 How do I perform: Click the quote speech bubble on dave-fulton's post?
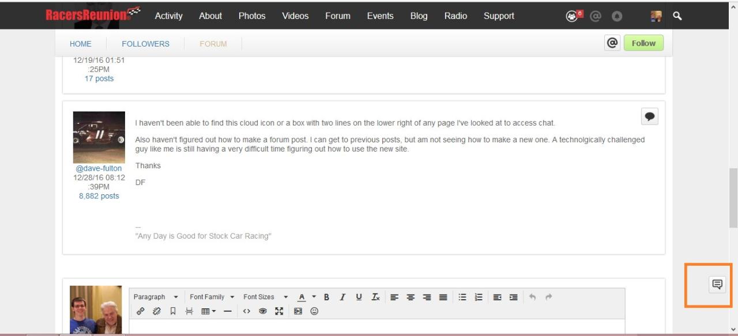point(650,116)
